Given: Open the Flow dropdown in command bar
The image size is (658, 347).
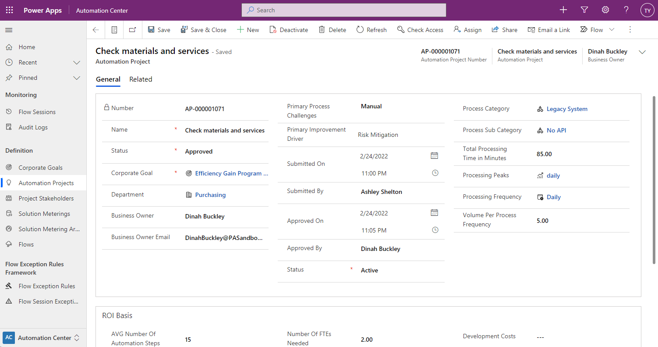Looking at the screenshot, I should [x=612, y=30].
